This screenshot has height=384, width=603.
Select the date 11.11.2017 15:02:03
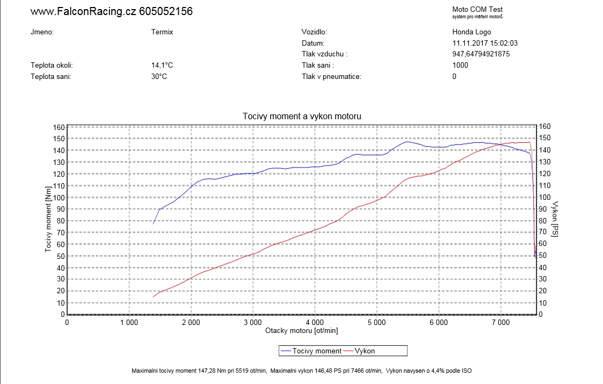coord(489,43)
